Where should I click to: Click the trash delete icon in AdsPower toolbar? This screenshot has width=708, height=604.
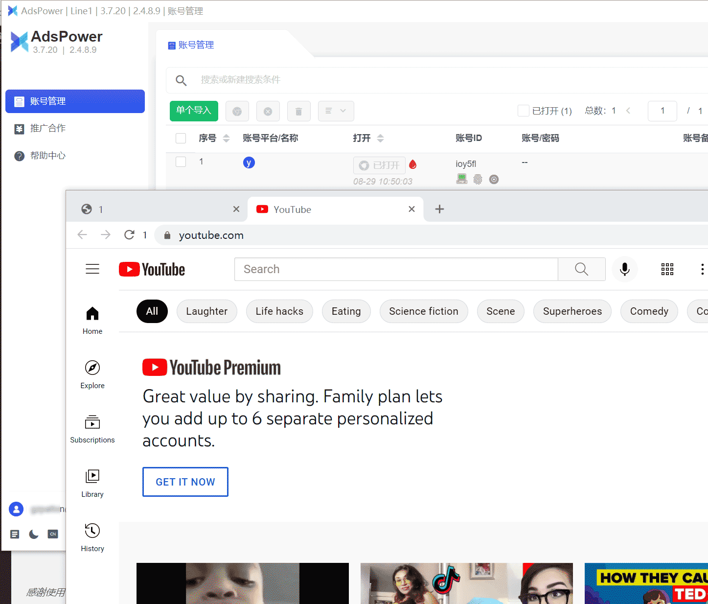point(298,111)
